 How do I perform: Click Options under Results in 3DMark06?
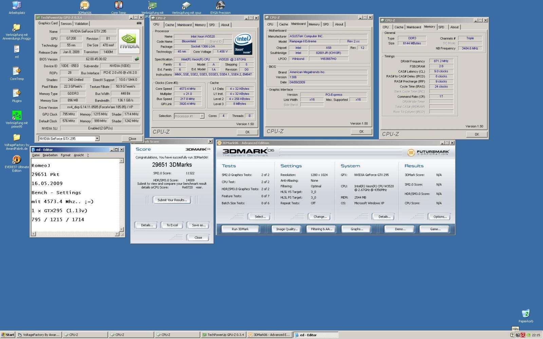click(440, 217)
